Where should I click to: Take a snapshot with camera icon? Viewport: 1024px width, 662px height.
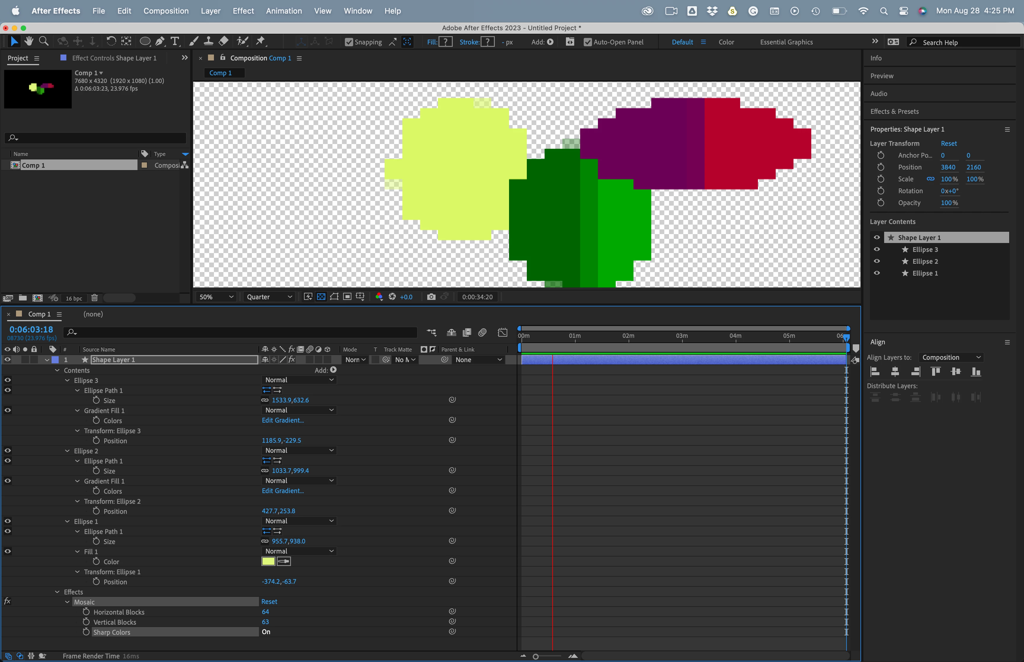coord(431,297)
